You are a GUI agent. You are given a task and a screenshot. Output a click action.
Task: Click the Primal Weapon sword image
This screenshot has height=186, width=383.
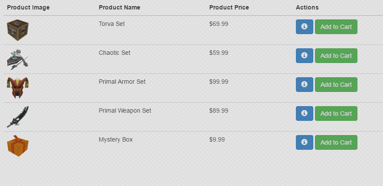coord(18,117)
